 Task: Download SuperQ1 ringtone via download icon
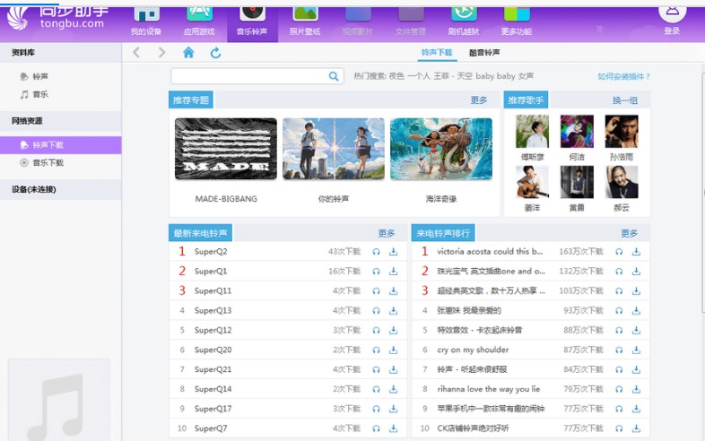click(x=393, y=271)
